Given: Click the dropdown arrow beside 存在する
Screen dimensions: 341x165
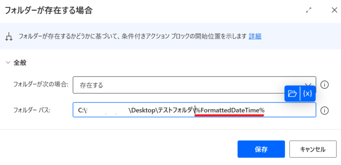Looking at the screenshot, I should tap(308, 84).
